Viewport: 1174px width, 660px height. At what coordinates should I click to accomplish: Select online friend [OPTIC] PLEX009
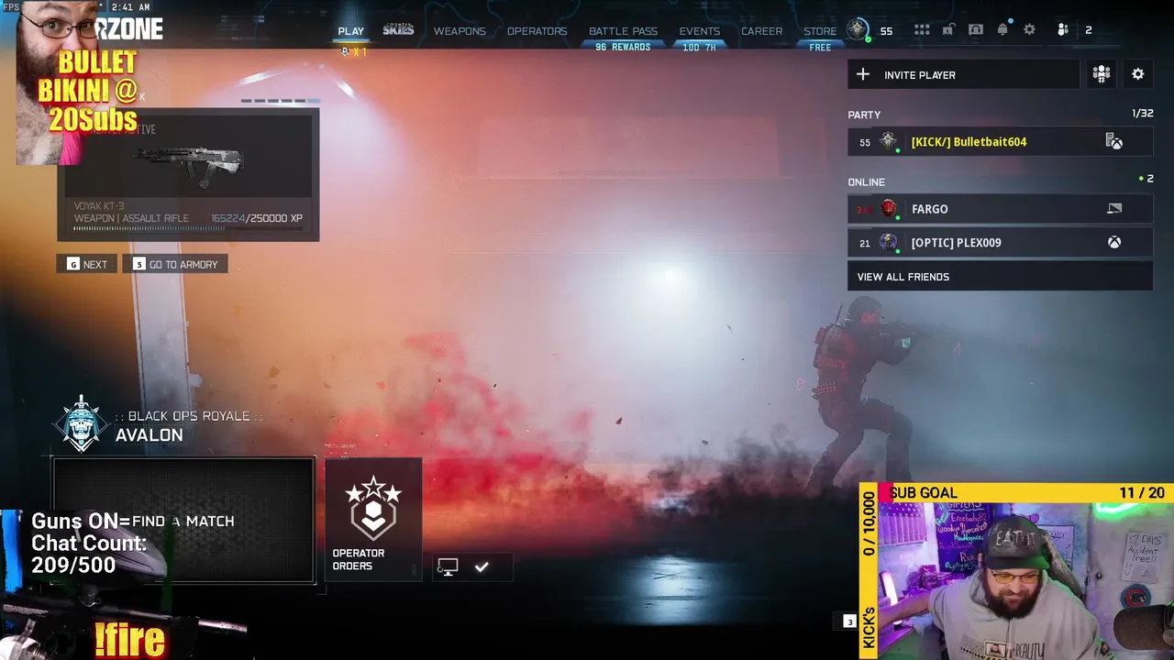(1000, 243)
